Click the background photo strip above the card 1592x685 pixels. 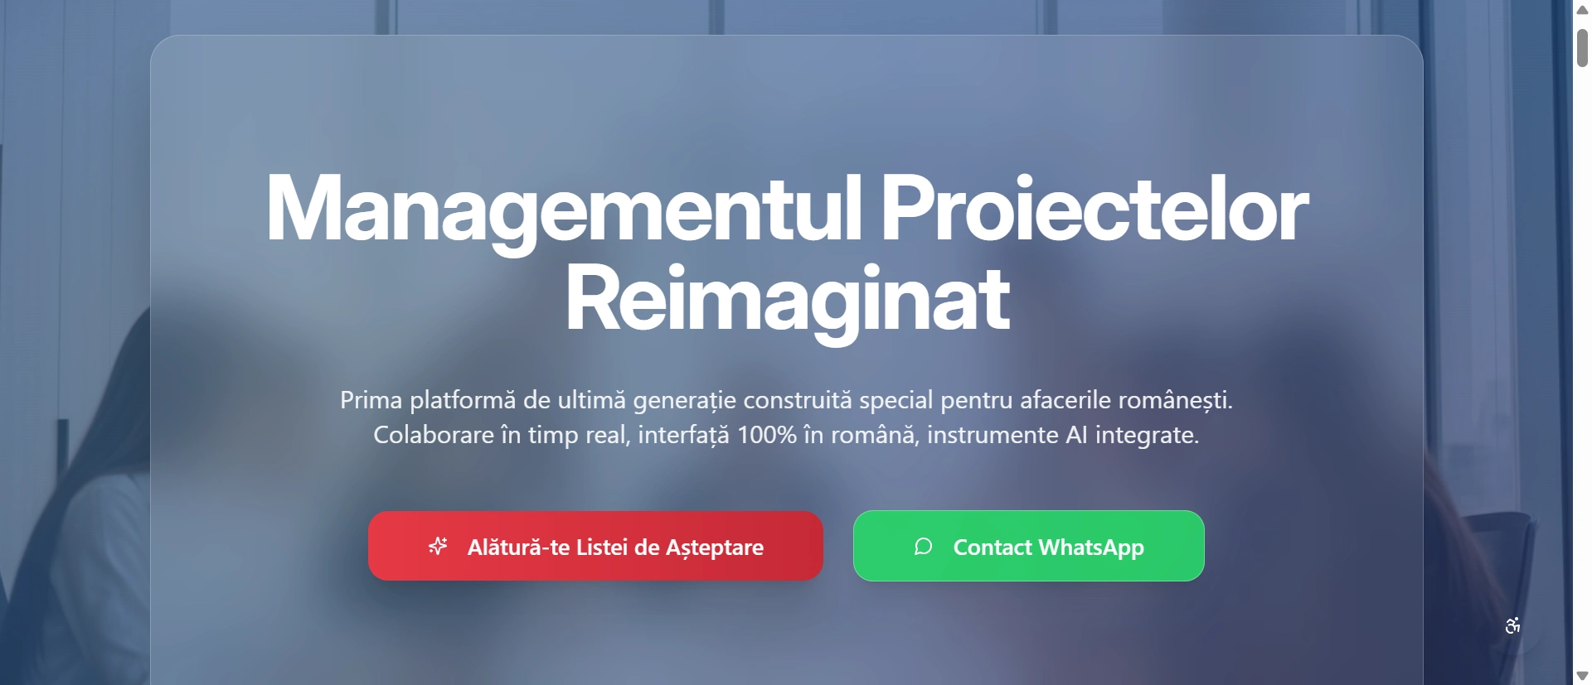pos(786,17)
